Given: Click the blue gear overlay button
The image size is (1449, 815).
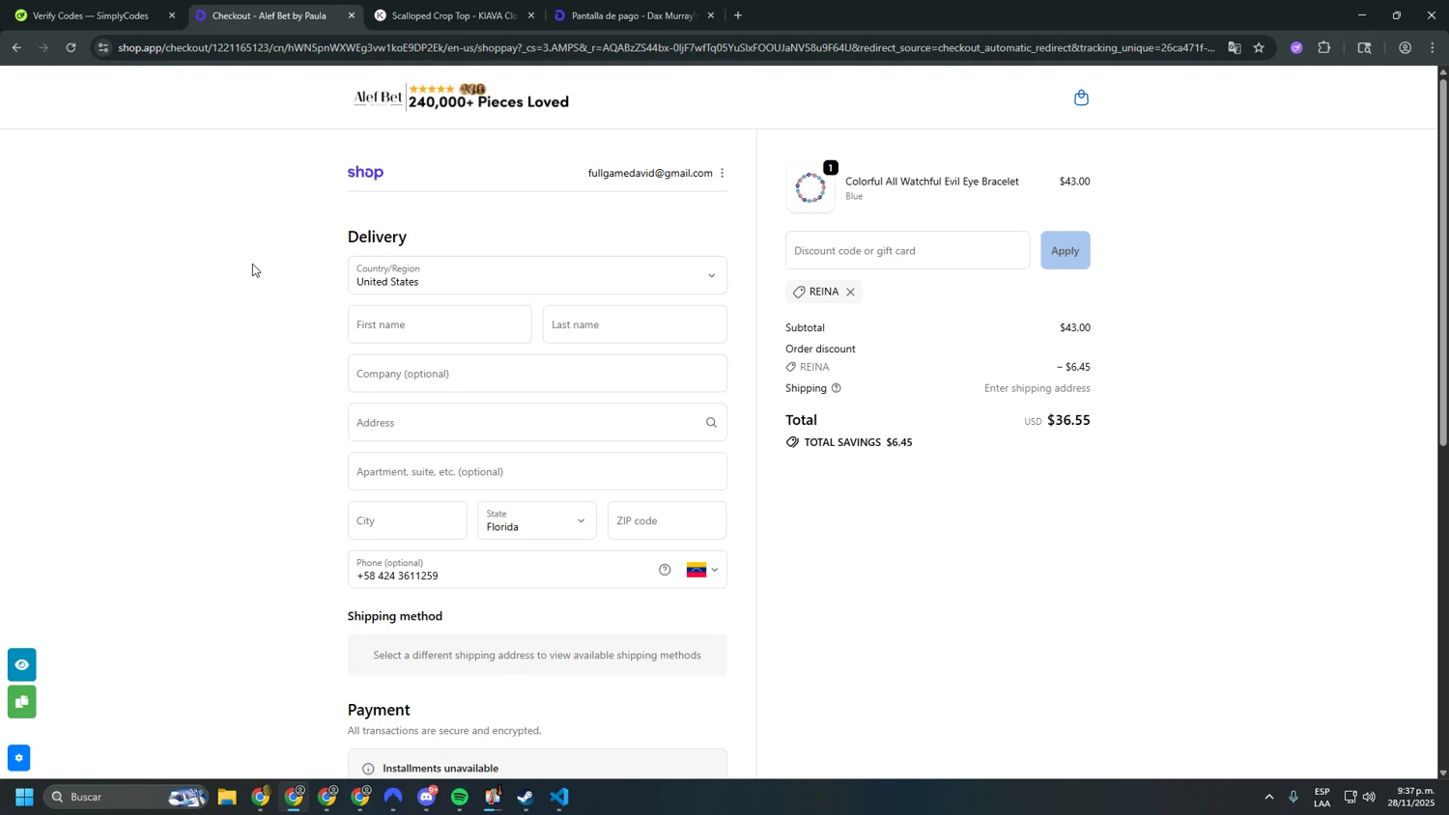Looking at the screenshot, I should [x=18, y=758].
